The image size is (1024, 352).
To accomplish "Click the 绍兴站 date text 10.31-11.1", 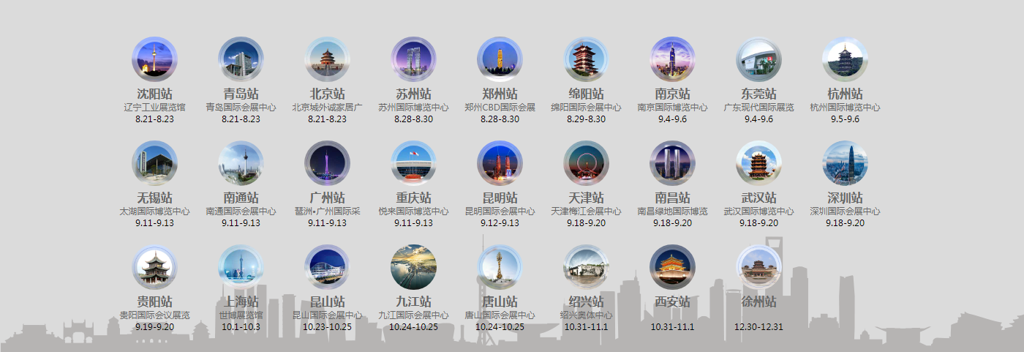I will 586,327.
